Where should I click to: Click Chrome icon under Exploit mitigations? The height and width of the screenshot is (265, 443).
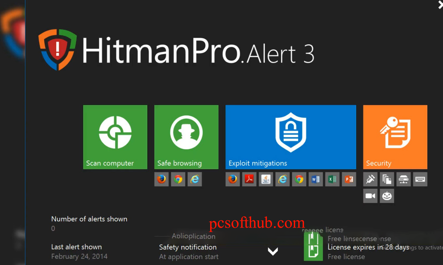point(299,179)
